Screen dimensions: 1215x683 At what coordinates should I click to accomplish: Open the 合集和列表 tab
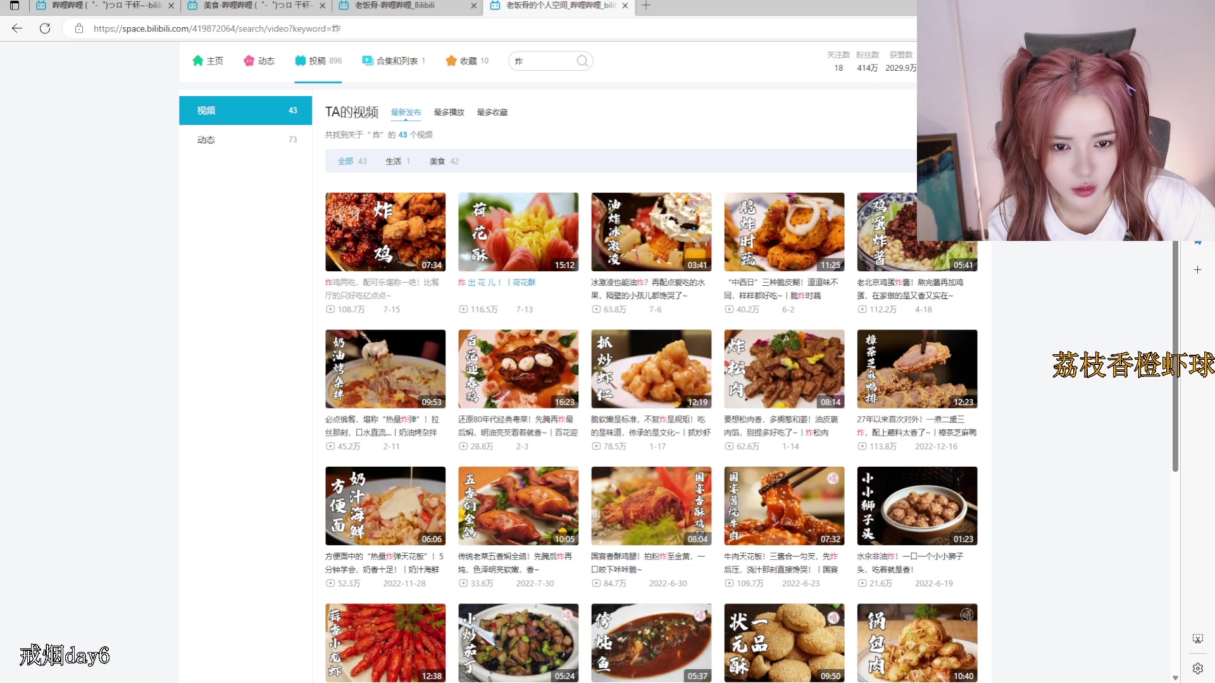pos(393,61)
